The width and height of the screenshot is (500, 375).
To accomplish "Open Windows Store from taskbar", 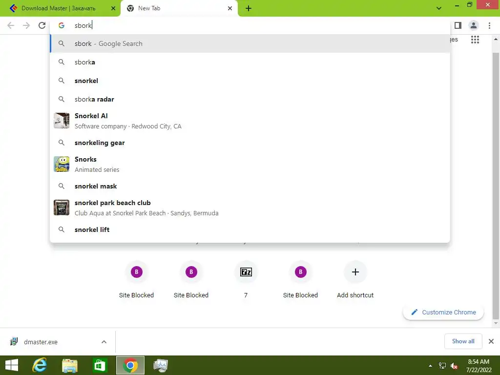I will pos(100,365).
